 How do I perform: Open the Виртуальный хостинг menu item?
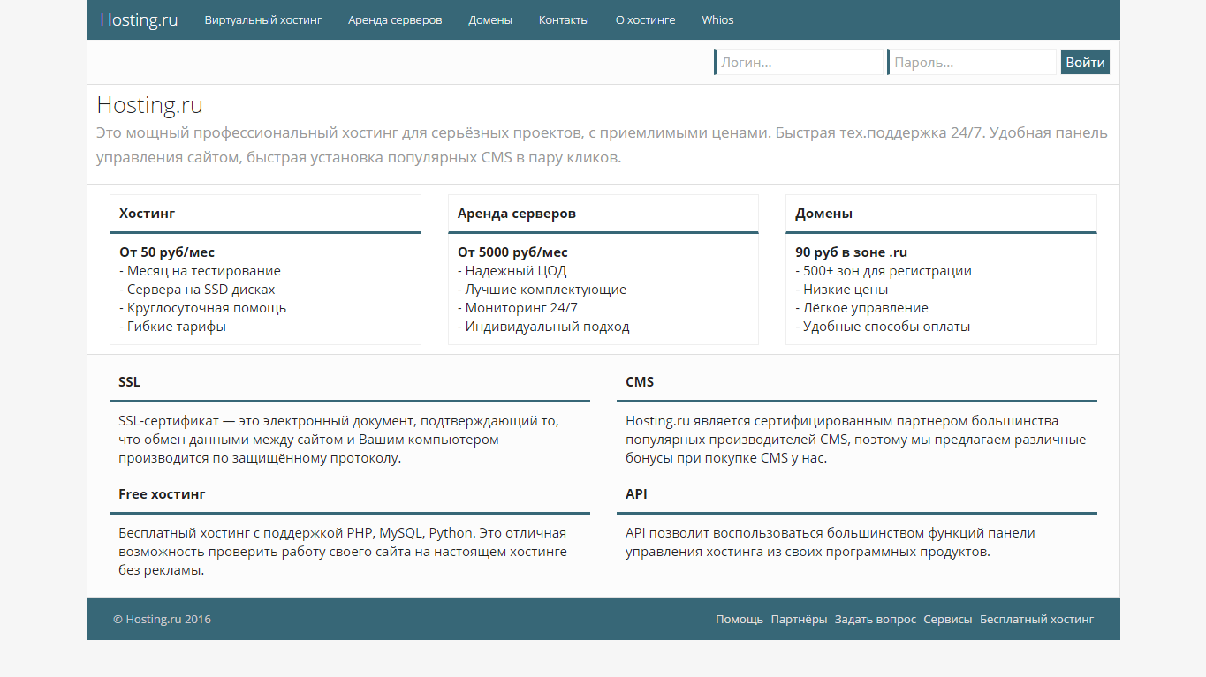(263, 19)
